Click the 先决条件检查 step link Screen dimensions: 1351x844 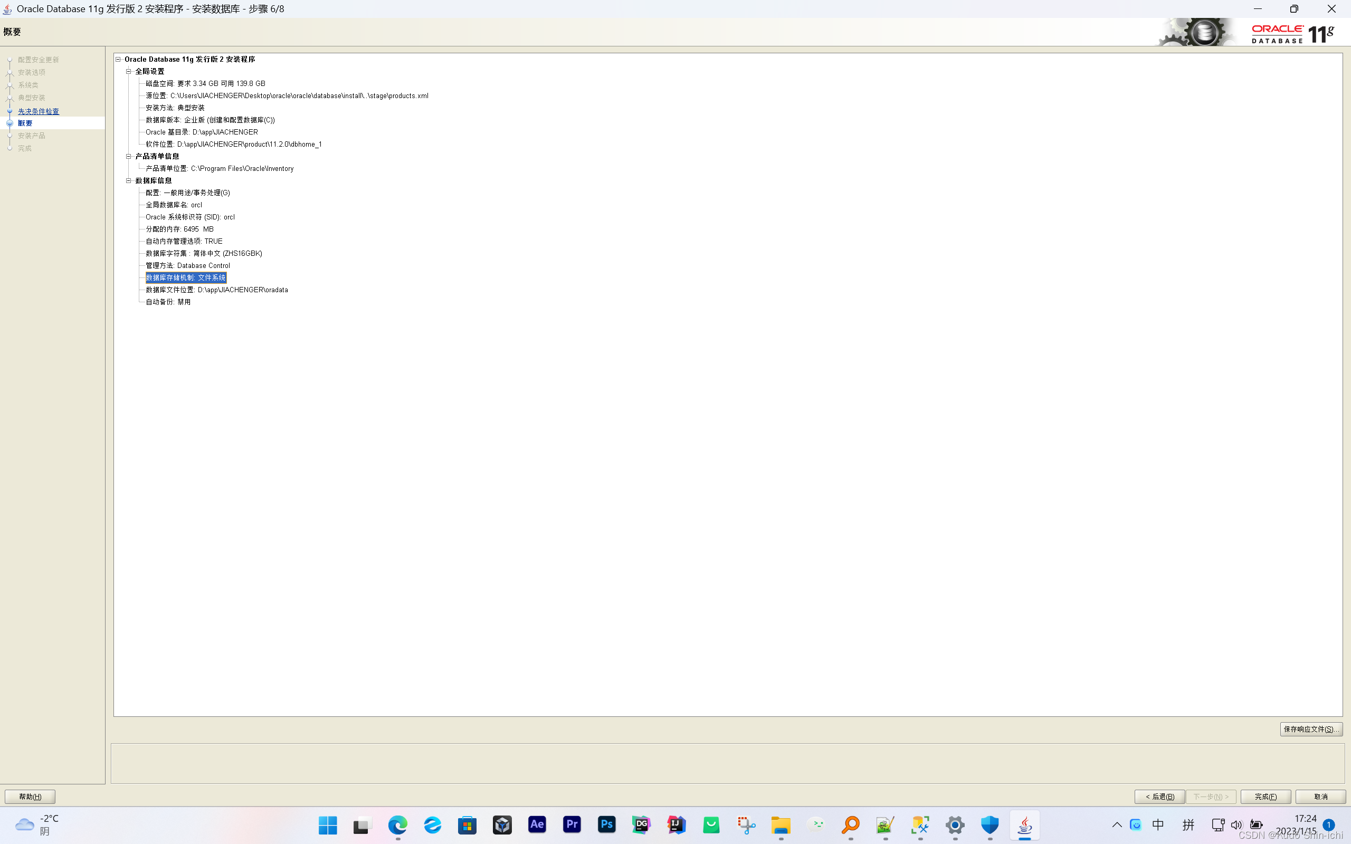point(39,111)
